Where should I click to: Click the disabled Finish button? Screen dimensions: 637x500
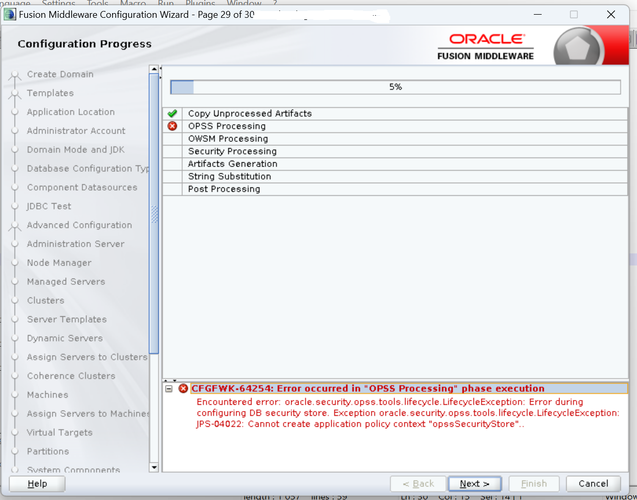[x=534, y=484]
